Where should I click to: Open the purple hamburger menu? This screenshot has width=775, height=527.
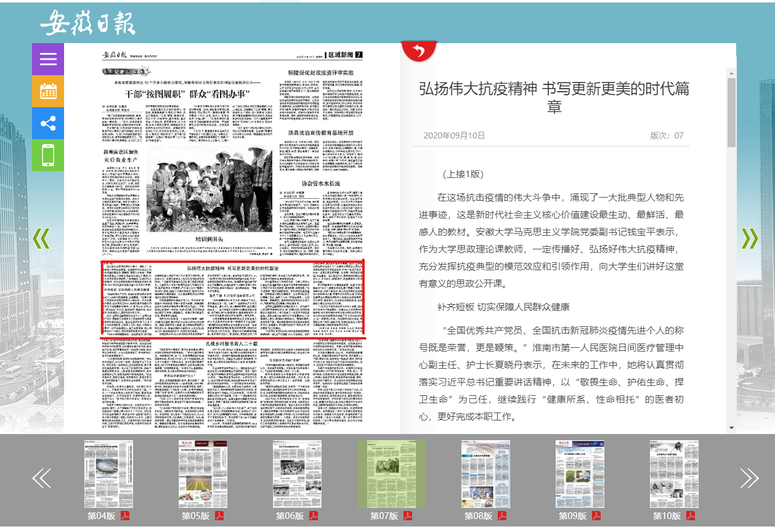click(x=48, y=59)
